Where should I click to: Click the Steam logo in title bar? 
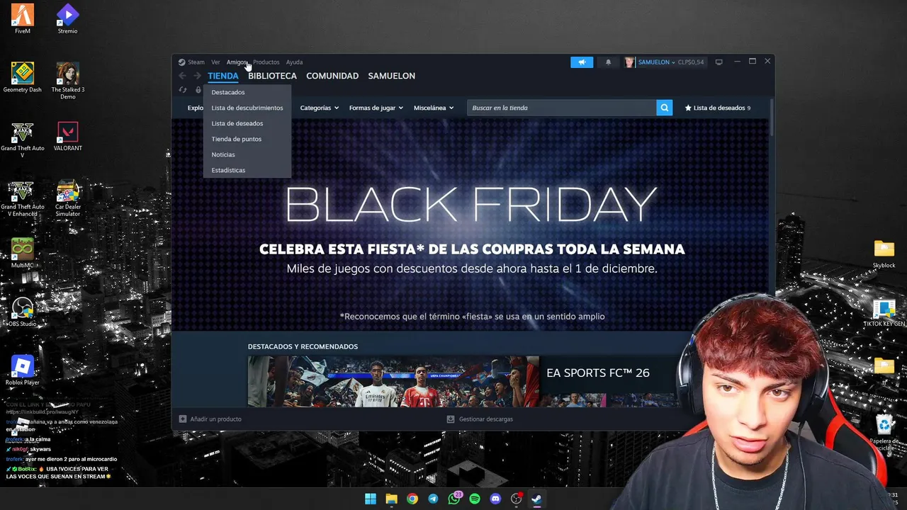pyautogui.click(x=182, y=62)
